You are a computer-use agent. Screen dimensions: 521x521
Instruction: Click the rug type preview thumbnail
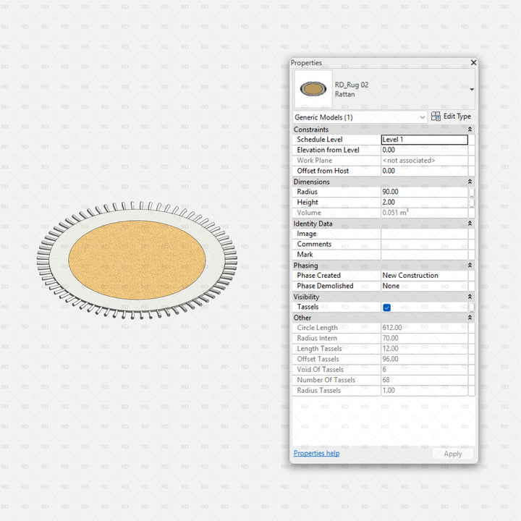313,89
